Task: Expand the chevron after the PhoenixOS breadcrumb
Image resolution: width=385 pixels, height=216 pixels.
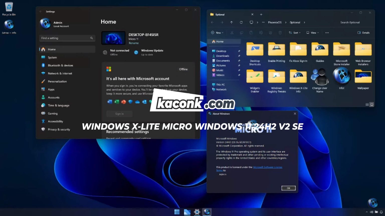Action: click(286, 22)
